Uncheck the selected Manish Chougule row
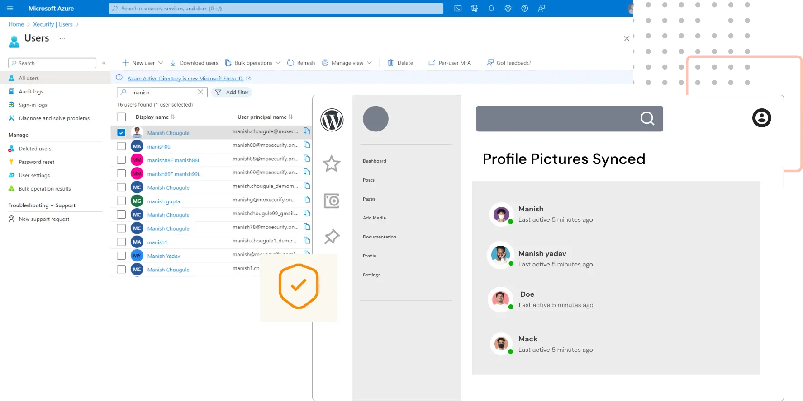803x401 pixels. [121, 133]
